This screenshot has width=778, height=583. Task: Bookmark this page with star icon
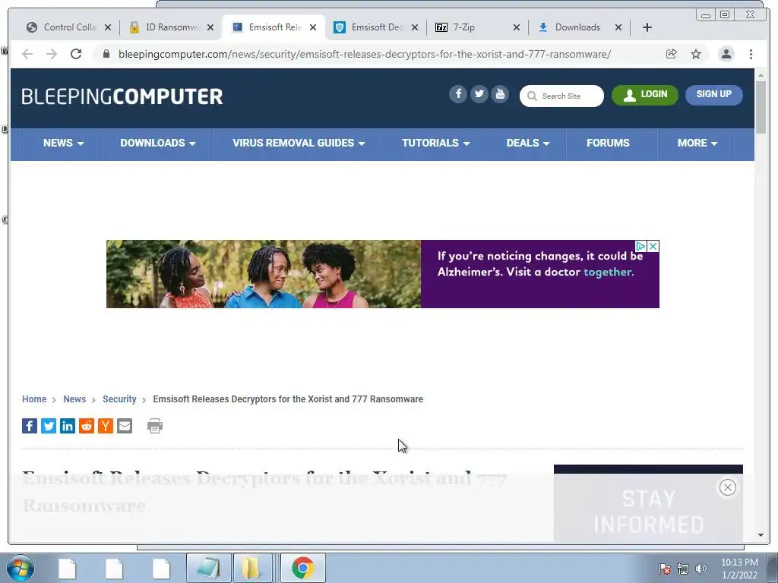point(696,54)
